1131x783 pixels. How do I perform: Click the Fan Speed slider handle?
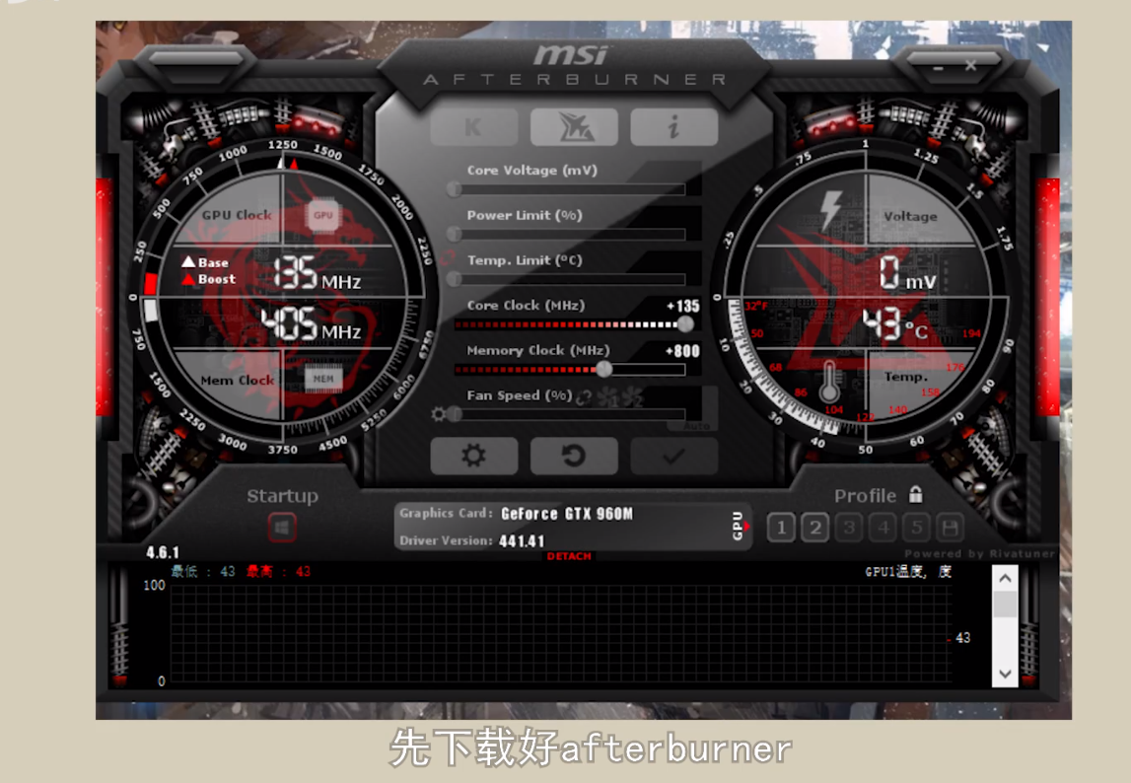454,414
